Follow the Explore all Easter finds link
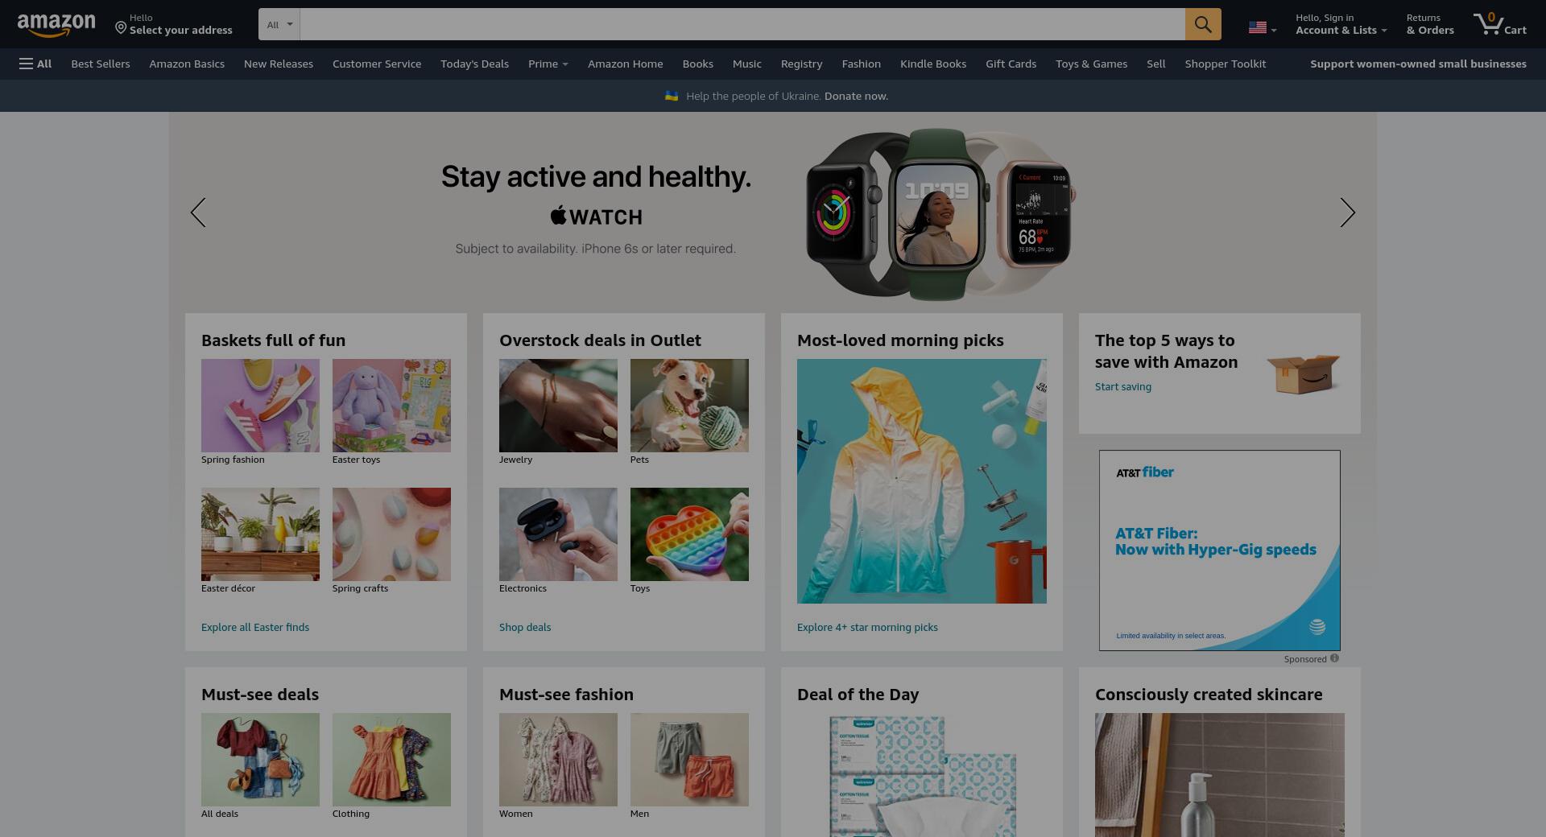 (255, 627)
